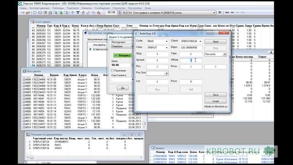Open the Инструмент dropdown showing Сбербанк

(x=122, y=46)
